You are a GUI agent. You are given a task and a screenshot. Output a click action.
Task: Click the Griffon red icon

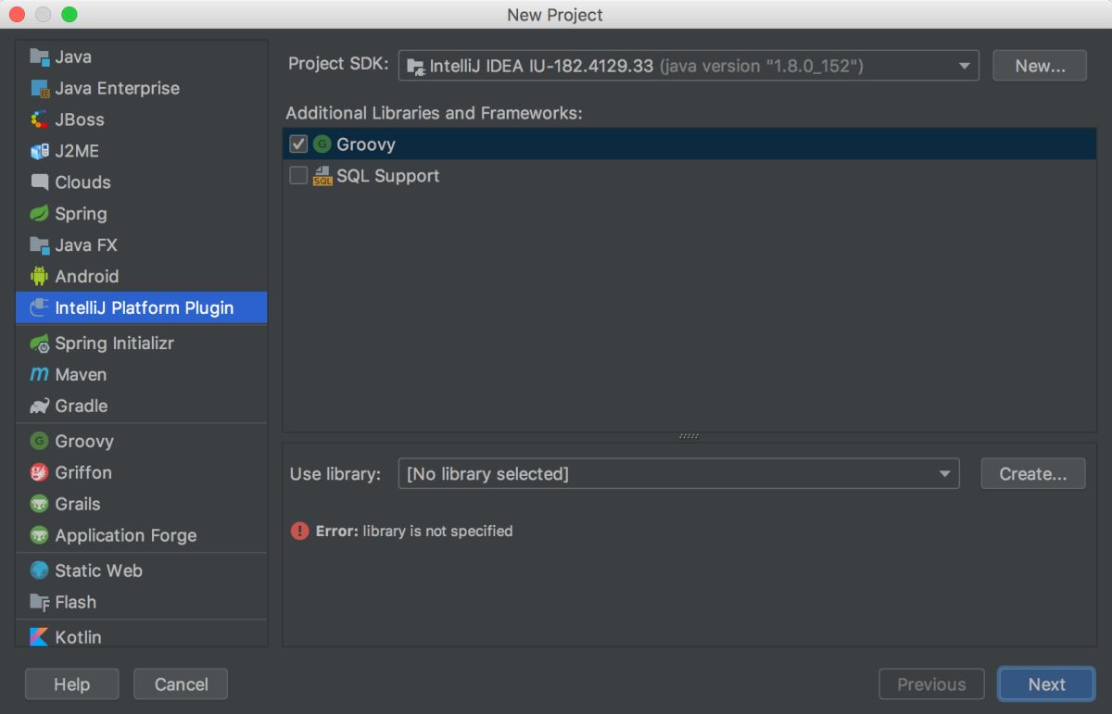(39, 472)
